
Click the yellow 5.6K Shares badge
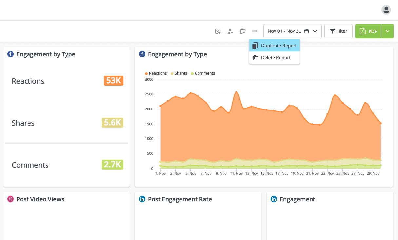pos(112,123)
